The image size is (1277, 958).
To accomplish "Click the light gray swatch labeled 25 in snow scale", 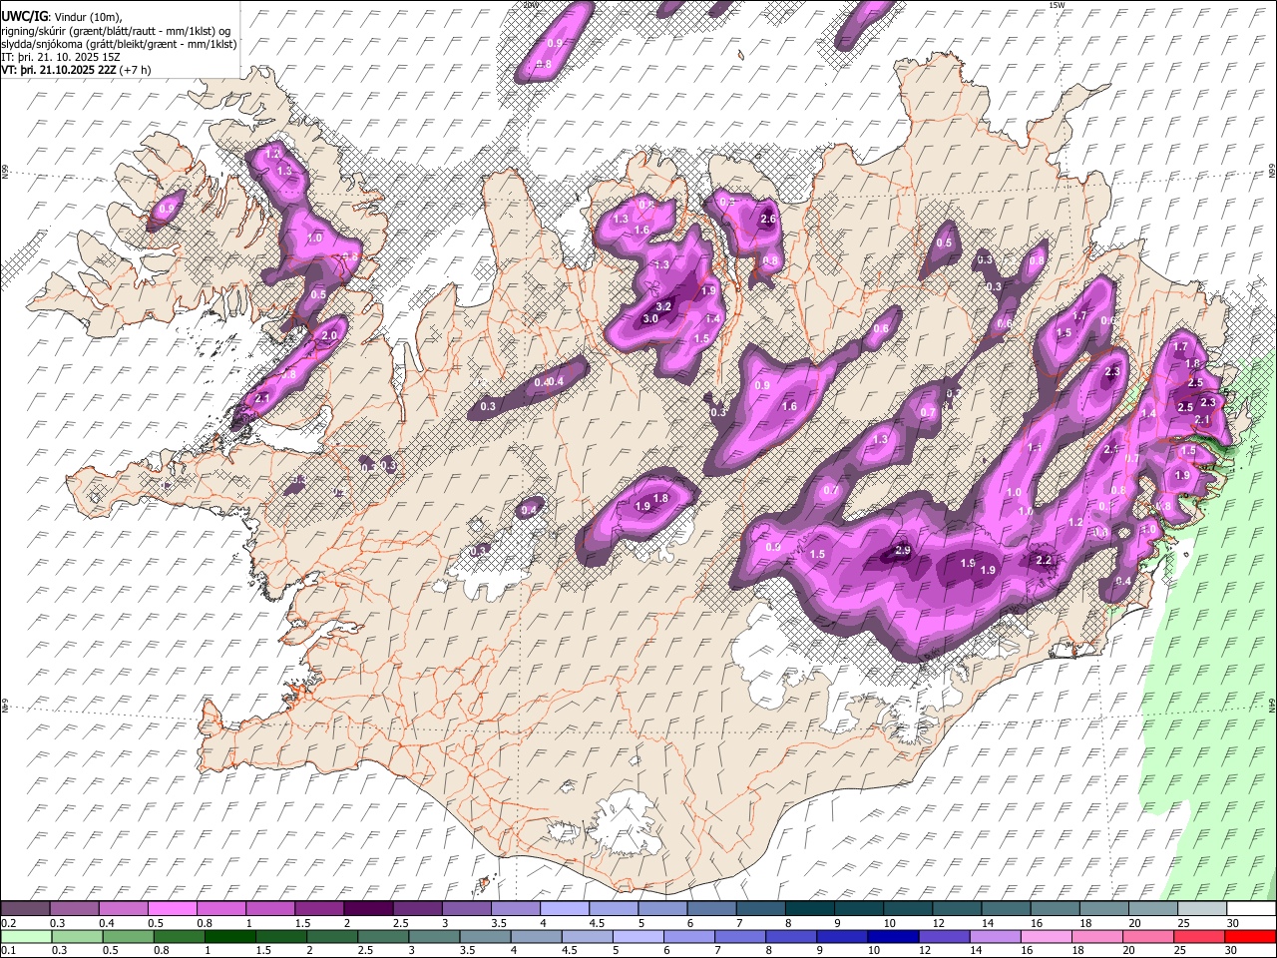I will coord(1201,908).
